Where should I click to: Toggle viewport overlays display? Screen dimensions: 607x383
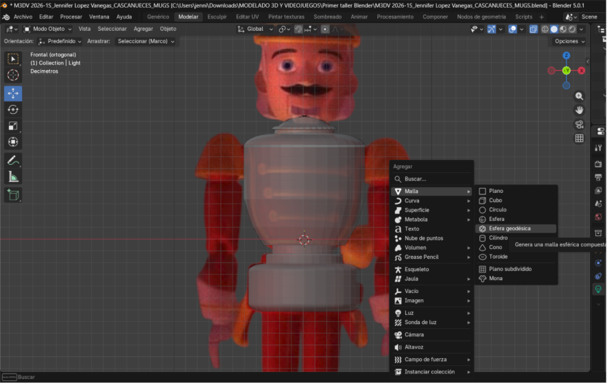pyautogui.click(x=512, y=30)
